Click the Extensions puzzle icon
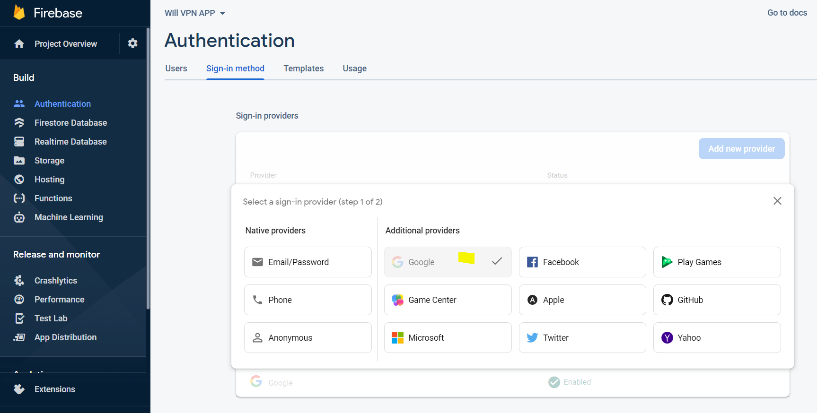The height and width of the screenshot is (413, 817). (19, 389)
